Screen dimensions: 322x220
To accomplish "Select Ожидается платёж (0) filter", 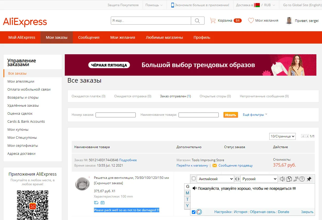I will pos(89,96).
